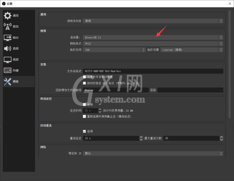Switch to the 视频 tab label
The width and height of the screenshot is (234, 181).
click(x=15, y=60)
